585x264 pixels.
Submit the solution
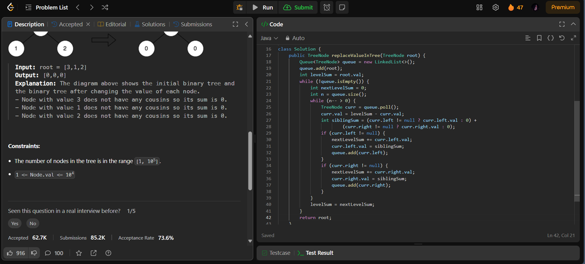pos(298,7)
